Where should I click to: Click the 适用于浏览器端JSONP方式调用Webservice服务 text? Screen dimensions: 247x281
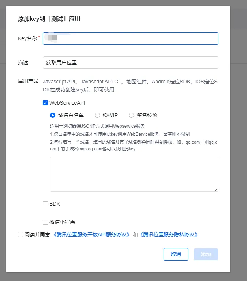[x=97, y=126]
